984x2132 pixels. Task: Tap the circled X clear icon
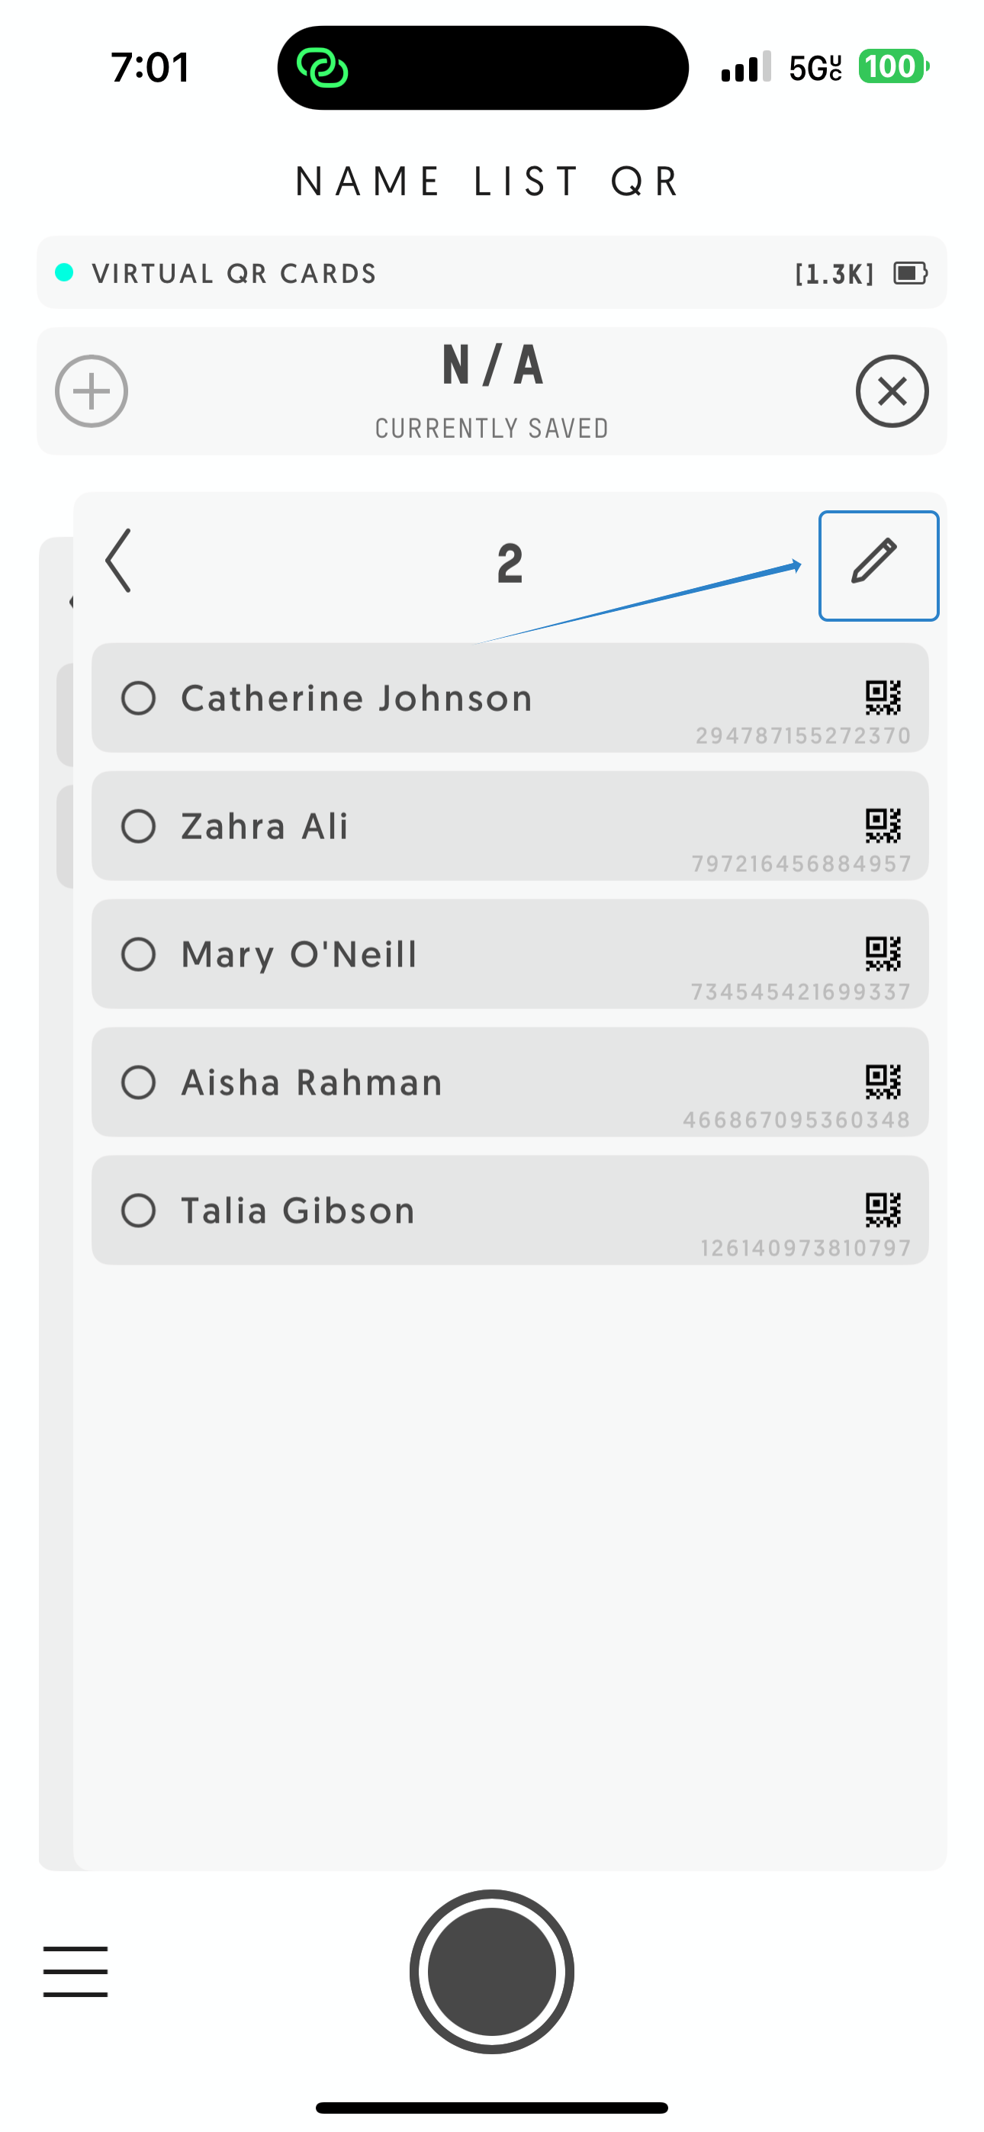pos(892,391)
